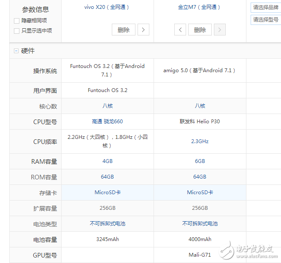Open the vivo X20 (全网通) link
Image resolution: width=281 pixels, height=263 pixels.
pyautogui.click(x=107, y=7)
